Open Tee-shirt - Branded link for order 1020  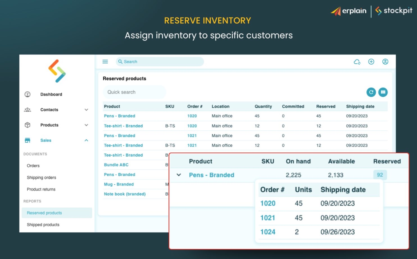(123, 126)
